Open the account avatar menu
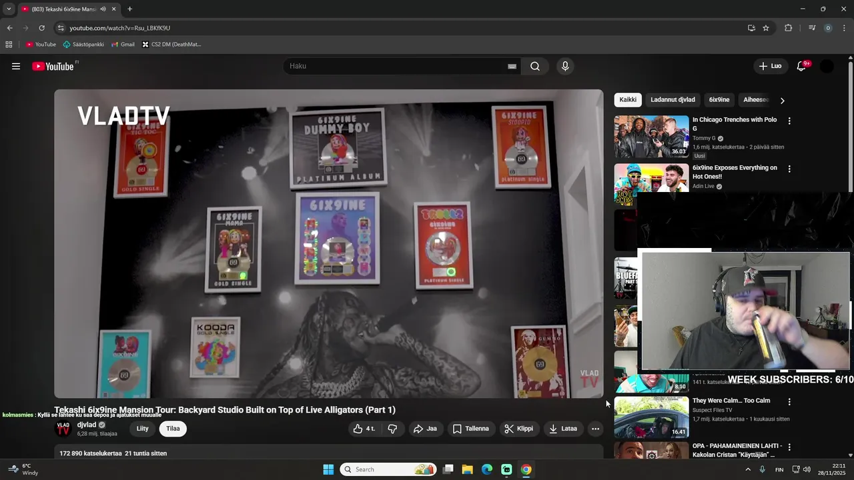Viewport: 854px width, 480px height. click(827, 66)
